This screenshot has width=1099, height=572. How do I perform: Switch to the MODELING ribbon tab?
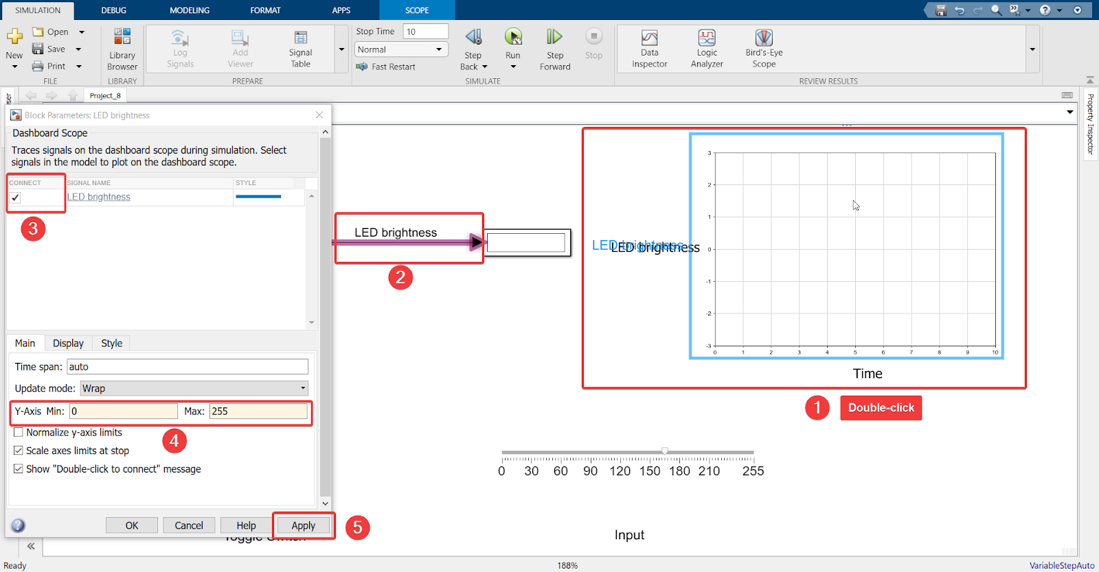190,10
